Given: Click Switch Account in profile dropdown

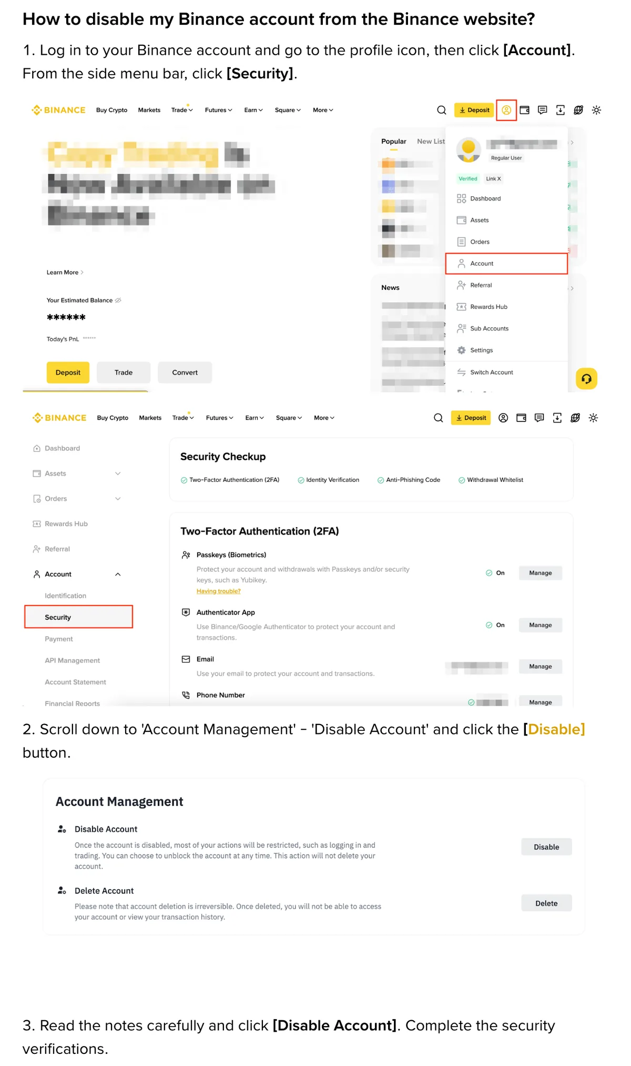Looking at the screenshot, I should (506, 372).
